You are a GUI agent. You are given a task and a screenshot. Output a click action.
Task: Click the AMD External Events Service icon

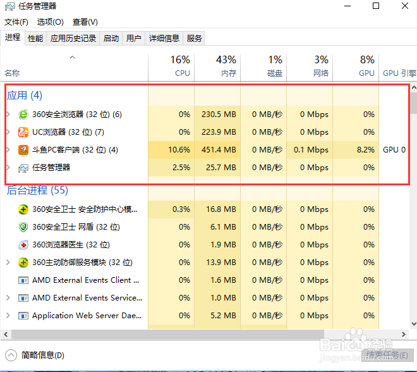click(x=23, y=298)
